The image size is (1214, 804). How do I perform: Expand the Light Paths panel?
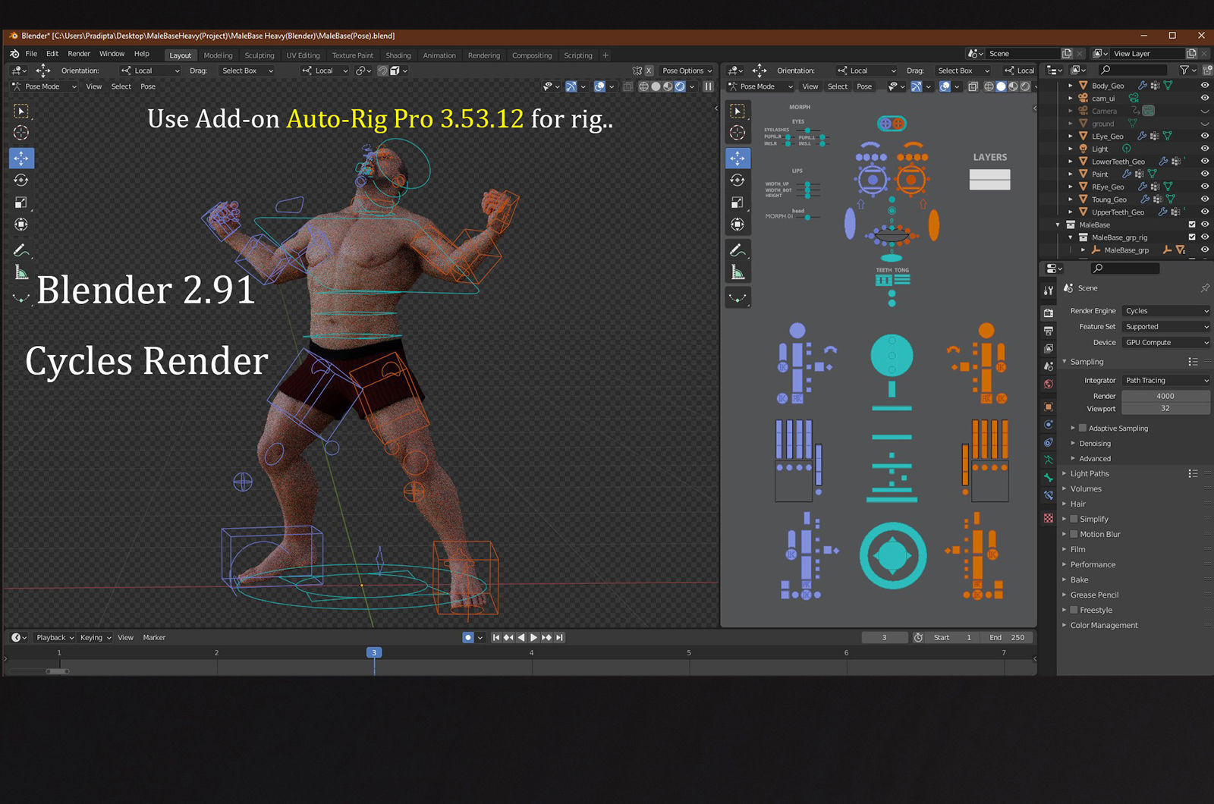1089,473
